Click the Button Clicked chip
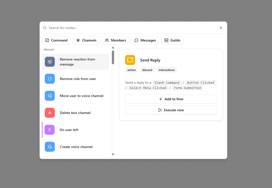The width and height of the screenshot is (272, 188). 200,83
